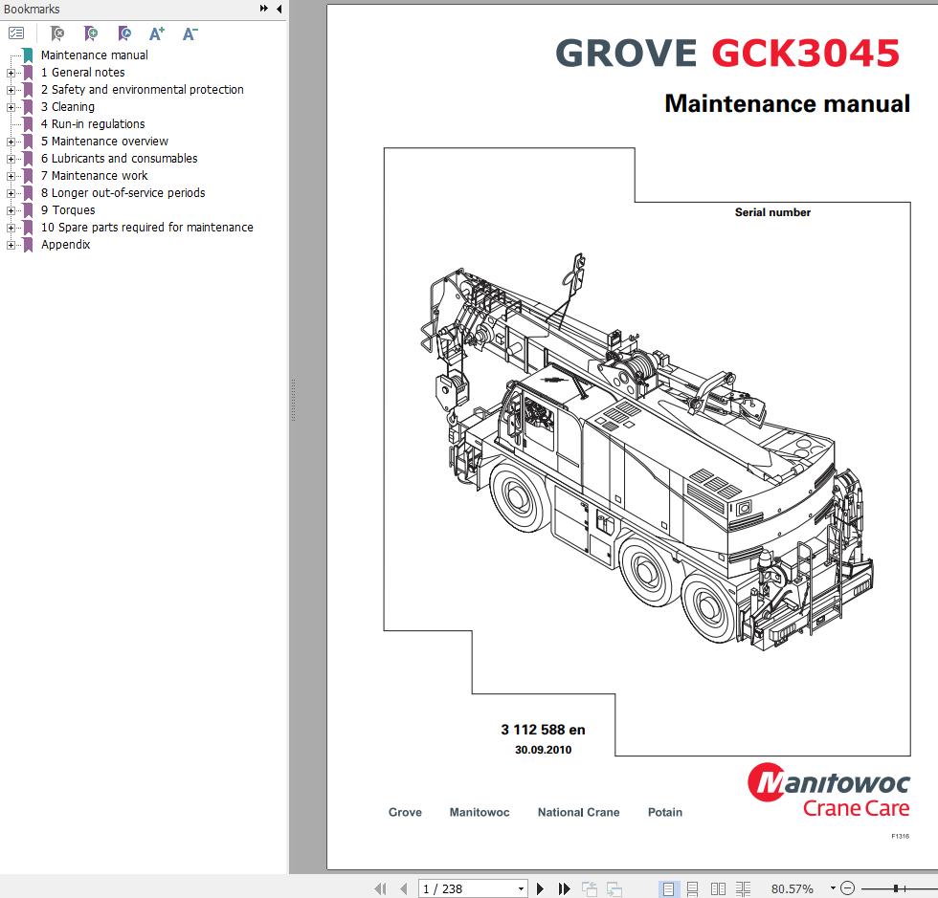Go to the previous page
The image size is (938, 898).
(404, 888)
